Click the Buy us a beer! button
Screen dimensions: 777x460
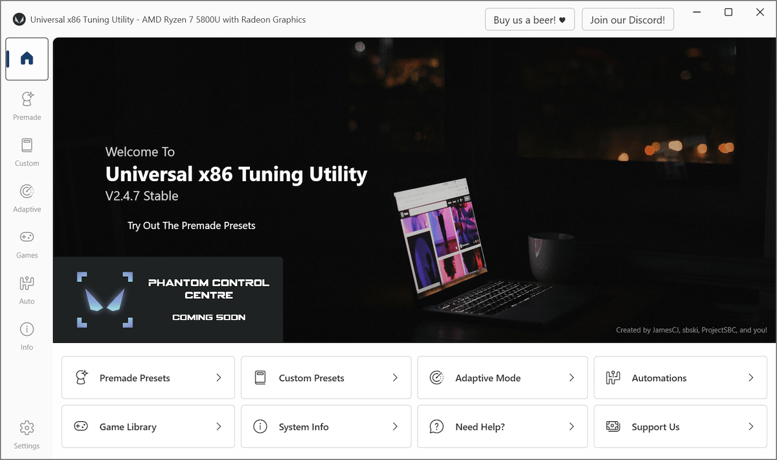(530, 19)
